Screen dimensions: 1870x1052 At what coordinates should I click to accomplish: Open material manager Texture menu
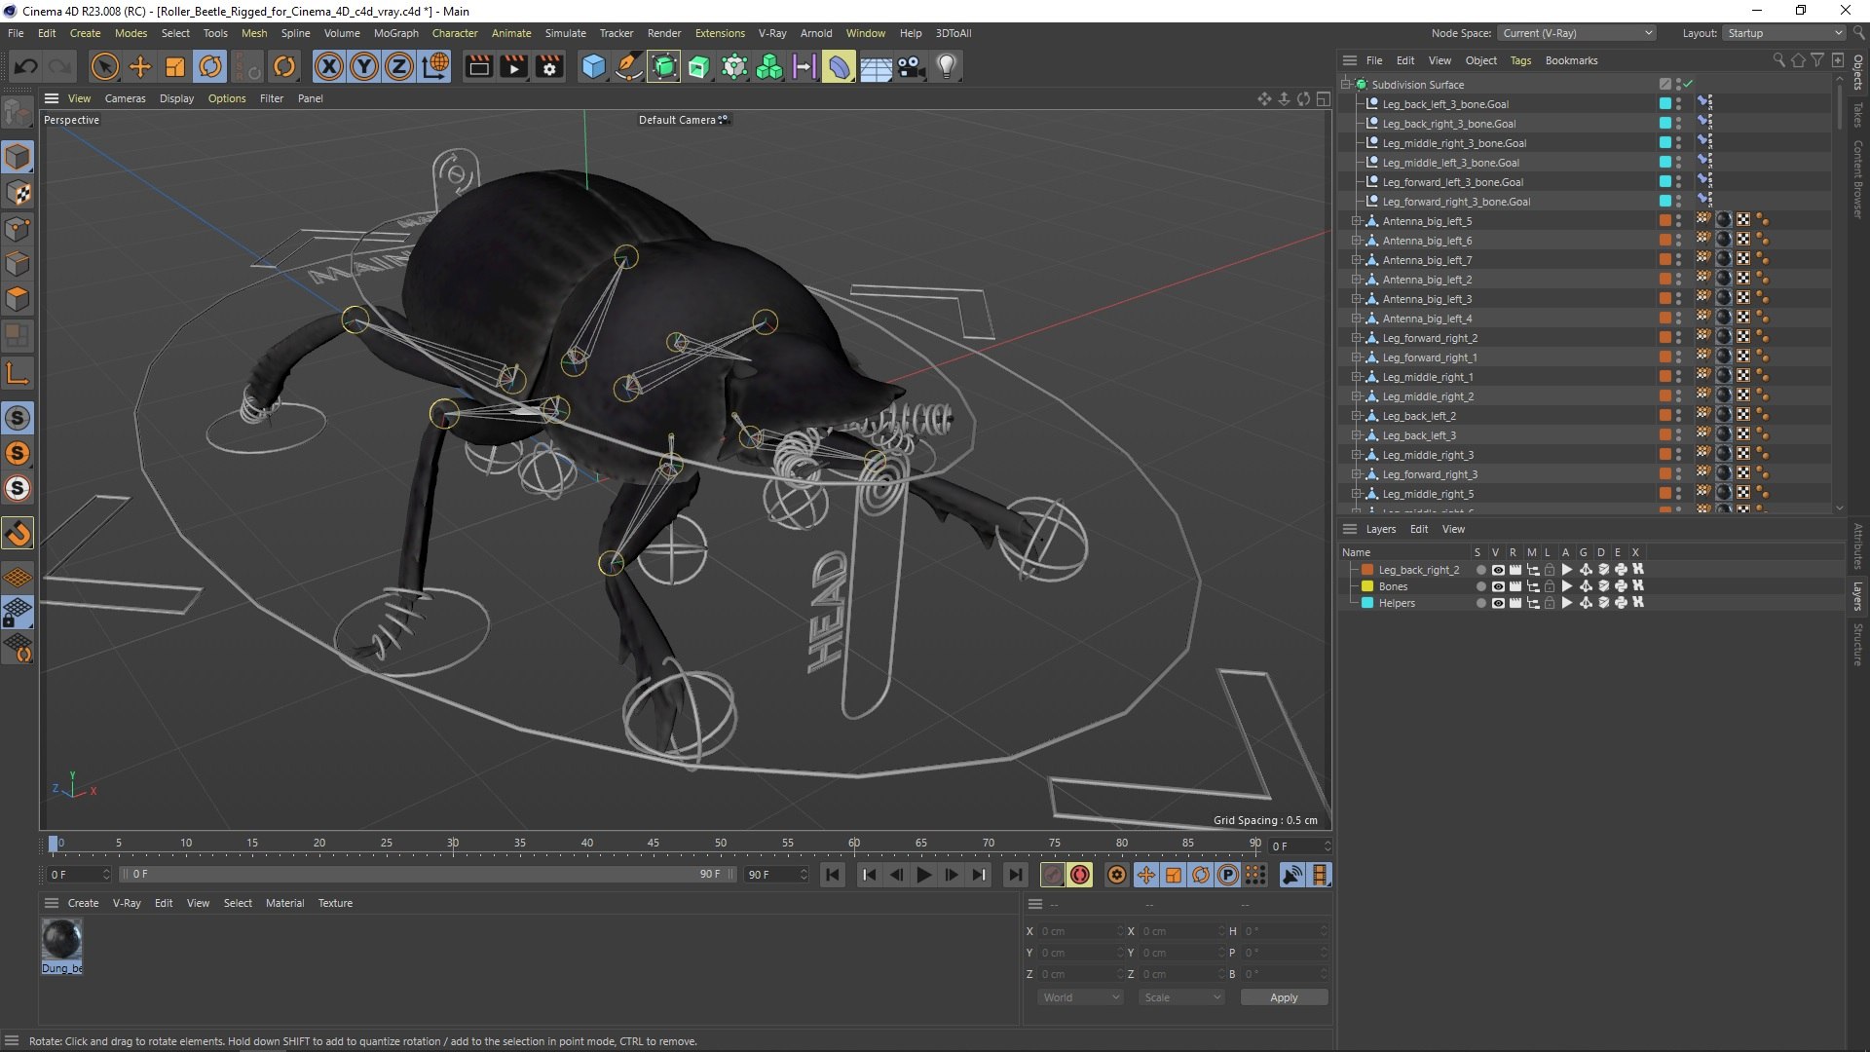point(335,903)
